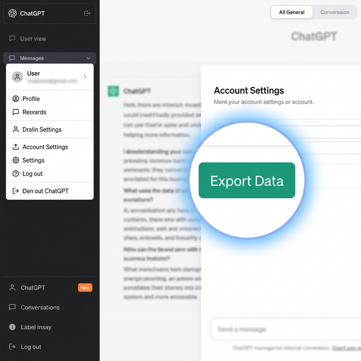Click the User avatar icon in the menu

(17, 77)
